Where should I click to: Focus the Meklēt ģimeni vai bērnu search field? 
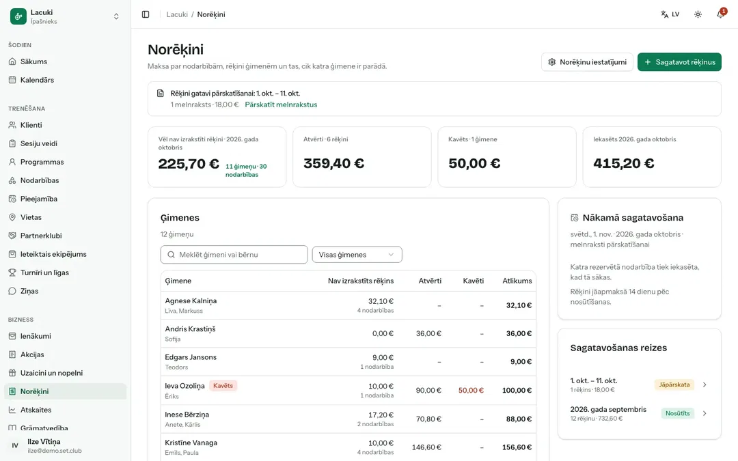[x=234, y=255]
